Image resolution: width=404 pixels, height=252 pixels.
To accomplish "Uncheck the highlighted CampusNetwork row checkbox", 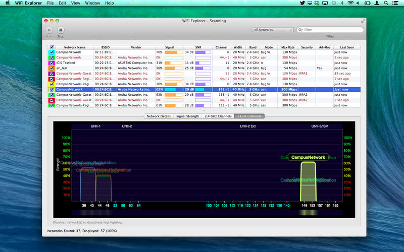I will tap(52, 90).
